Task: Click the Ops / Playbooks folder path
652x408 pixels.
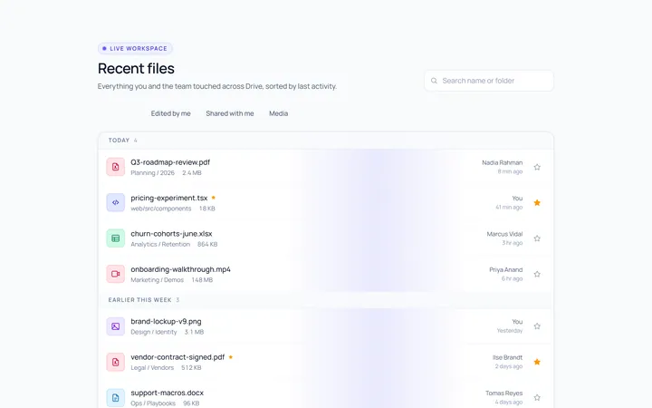Action: [x=153, y=403]
